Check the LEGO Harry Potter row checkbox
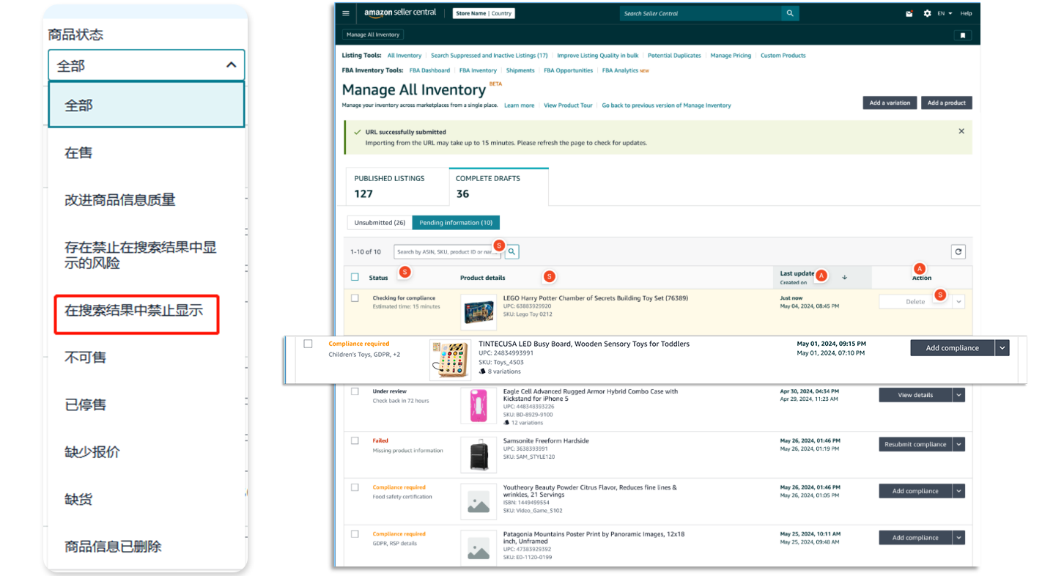1053x576 pixels. coord(355,298)
